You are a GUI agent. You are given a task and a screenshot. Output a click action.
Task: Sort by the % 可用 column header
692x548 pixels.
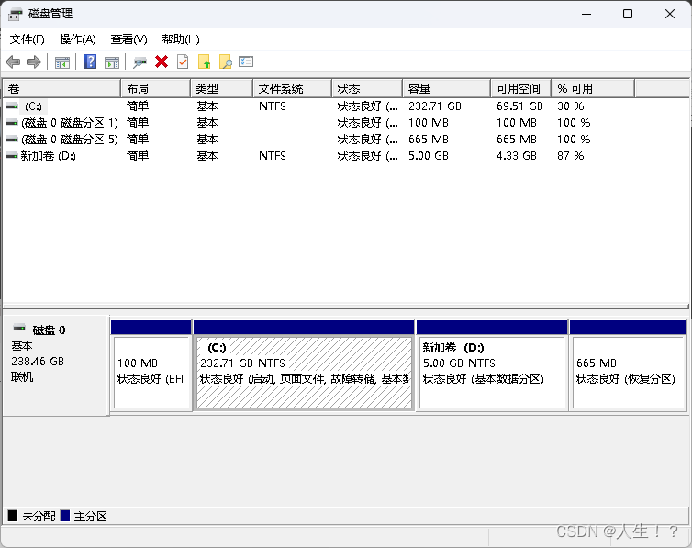click(x=593, y=89)
